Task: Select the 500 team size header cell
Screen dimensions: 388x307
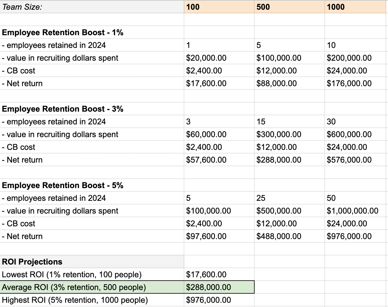Action: pyautogui.click(x=289, y=7)
